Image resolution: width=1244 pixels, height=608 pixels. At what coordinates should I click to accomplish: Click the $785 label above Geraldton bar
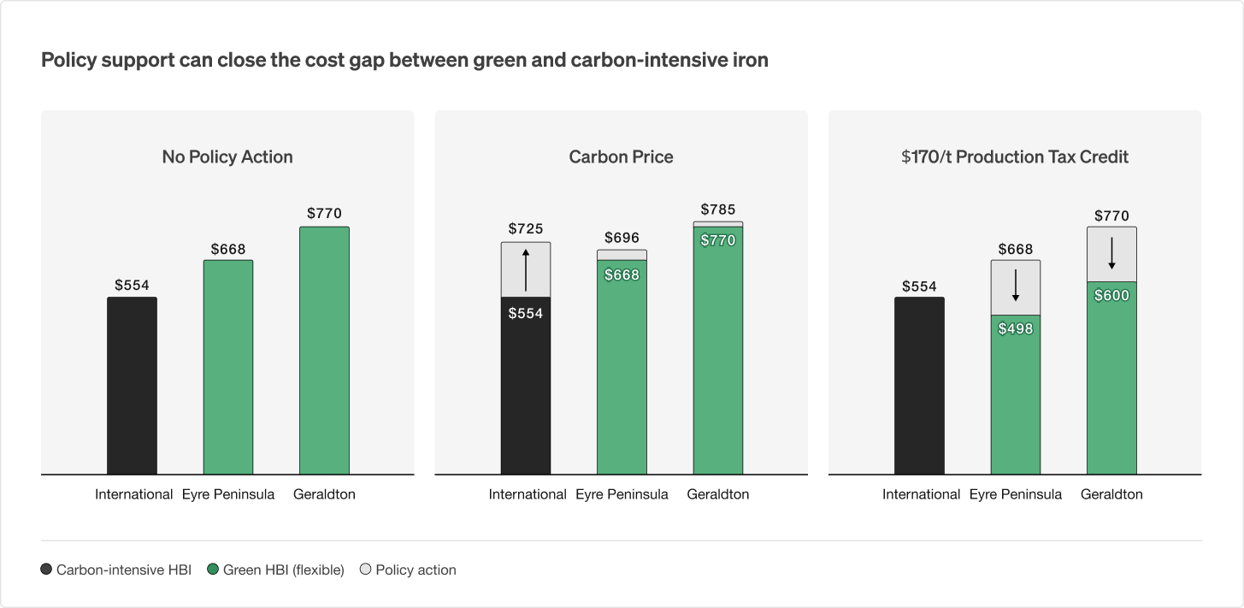pyautogui.click(x=718, y=210)
